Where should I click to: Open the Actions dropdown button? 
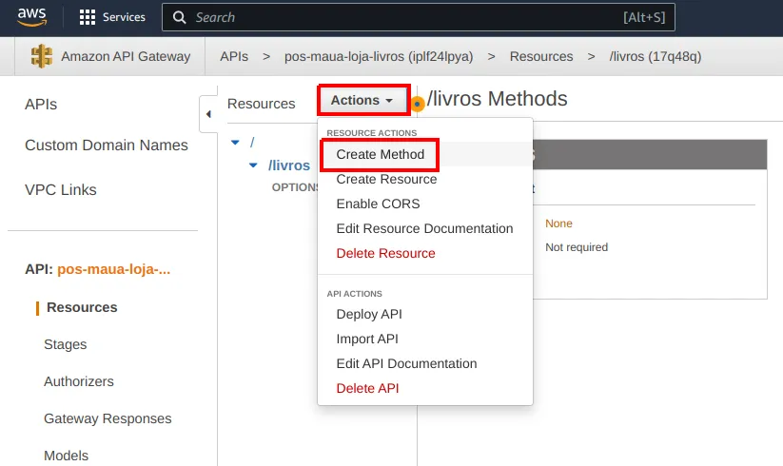(x=362, y=100)
